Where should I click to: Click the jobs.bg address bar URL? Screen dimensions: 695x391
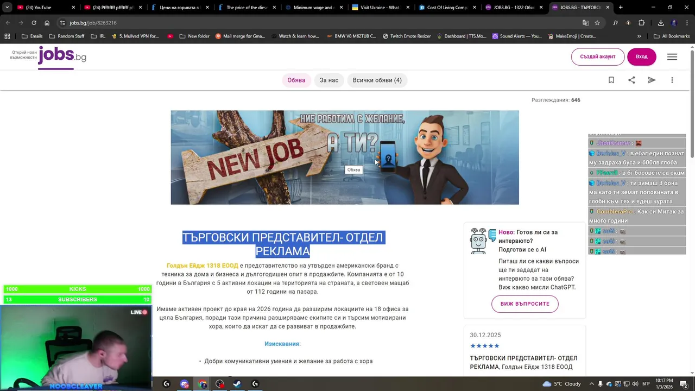[x=93, y=23]
